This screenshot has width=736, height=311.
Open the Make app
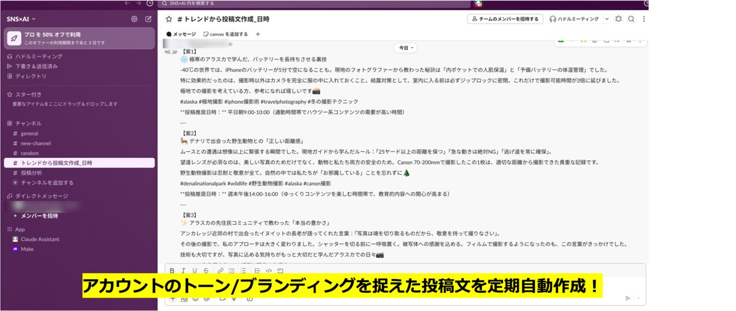23,249
